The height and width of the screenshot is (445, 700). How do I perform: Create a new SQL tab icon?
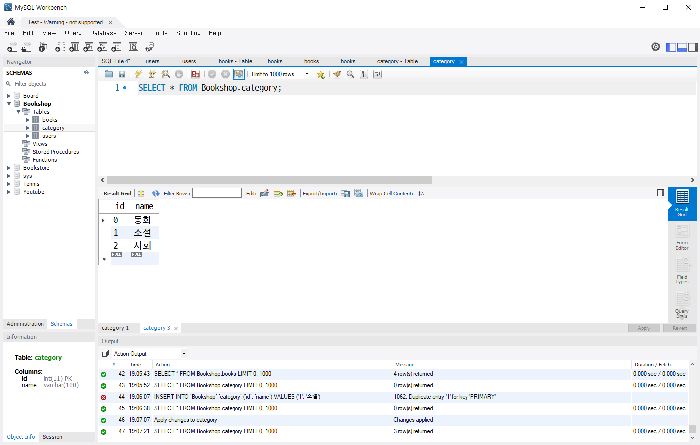12,47
